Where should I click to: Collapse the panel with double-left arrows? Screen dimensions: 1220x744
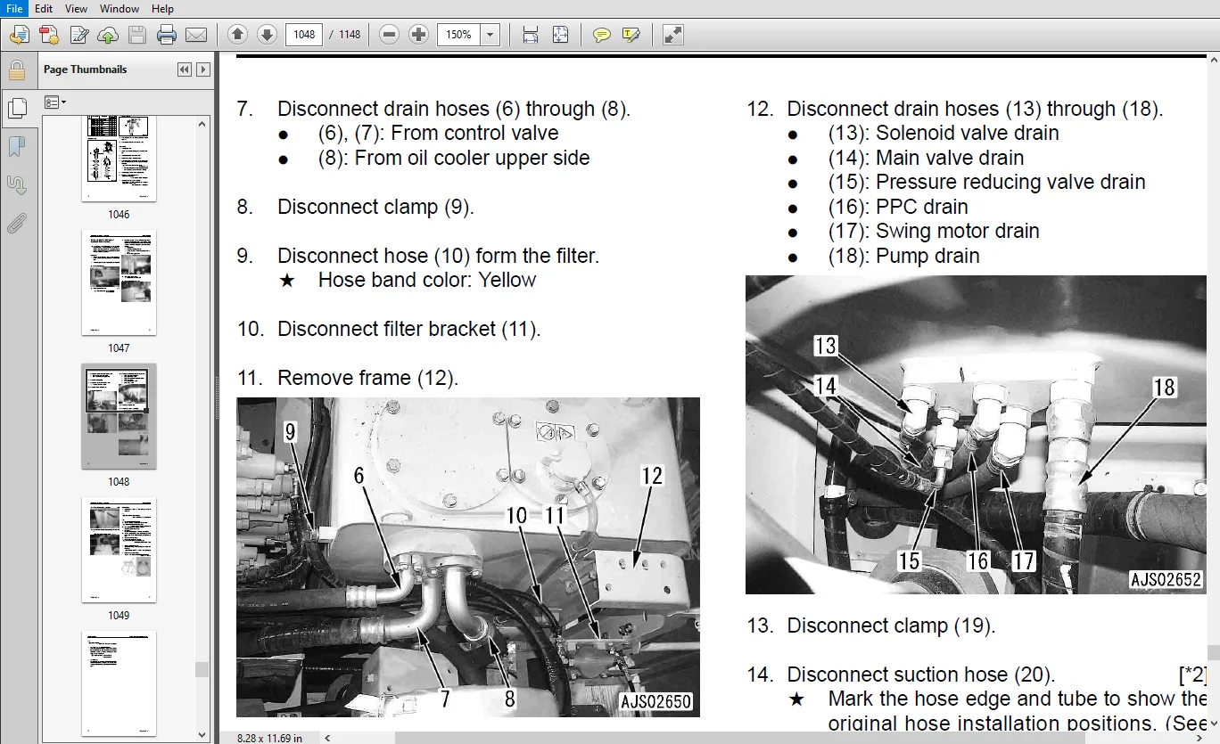(185, 69)
